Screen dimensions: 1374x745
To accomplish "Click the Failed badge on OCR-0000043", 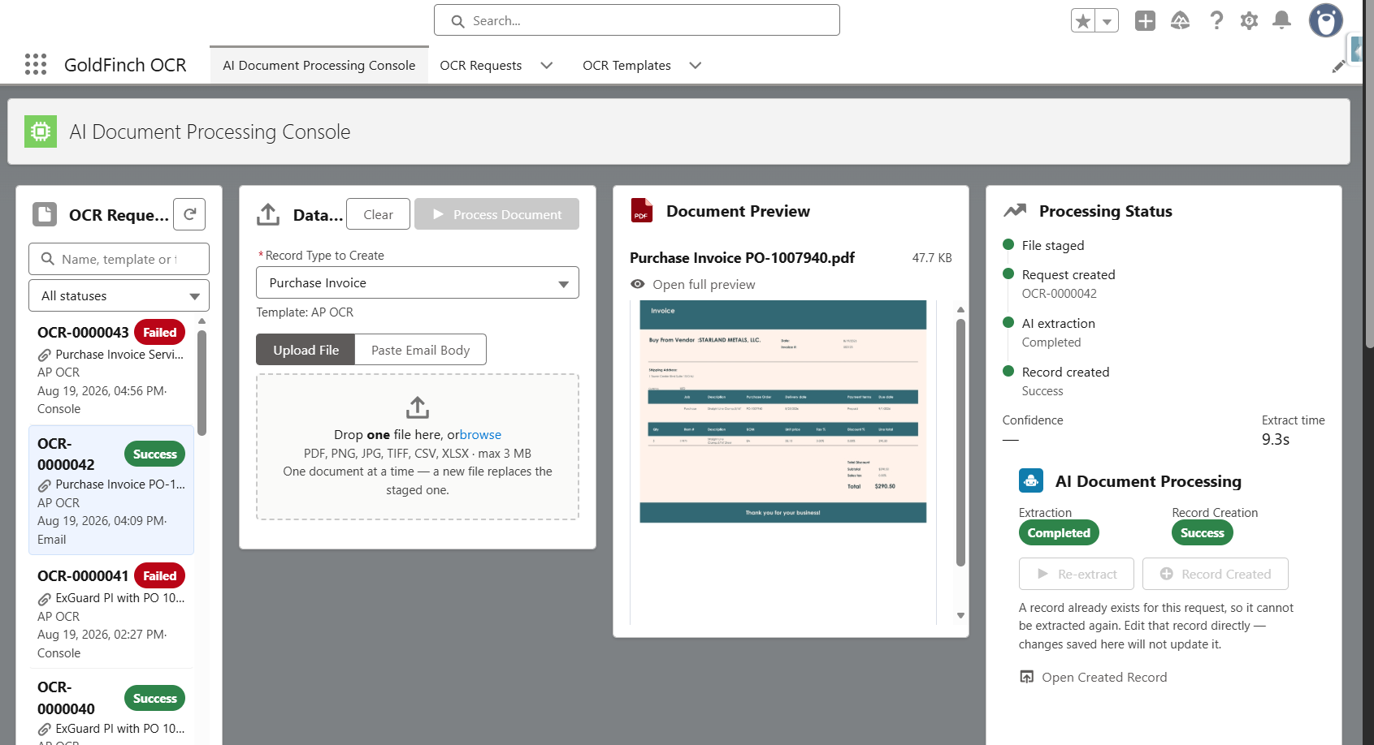I will pyautogui.click(x=160, y=332).
